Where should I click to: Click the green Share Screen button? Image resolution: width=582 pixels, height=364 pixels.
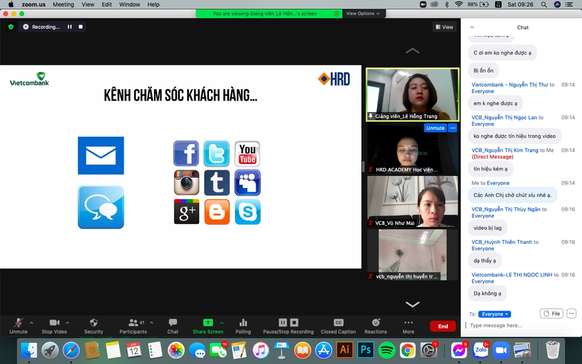coord(208,326)
